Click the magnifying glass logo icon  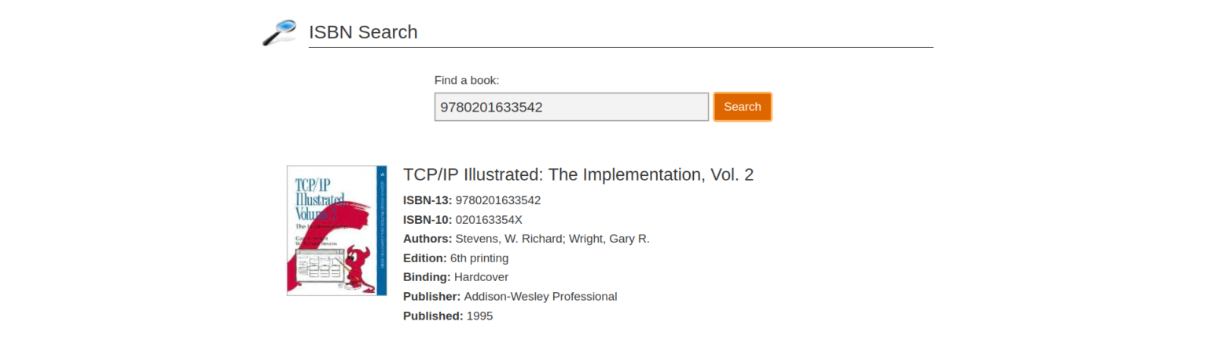click(279, 32)
